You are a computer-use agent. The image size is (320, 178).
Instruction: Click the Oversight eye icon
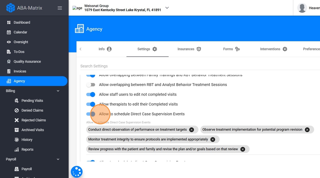9,42
